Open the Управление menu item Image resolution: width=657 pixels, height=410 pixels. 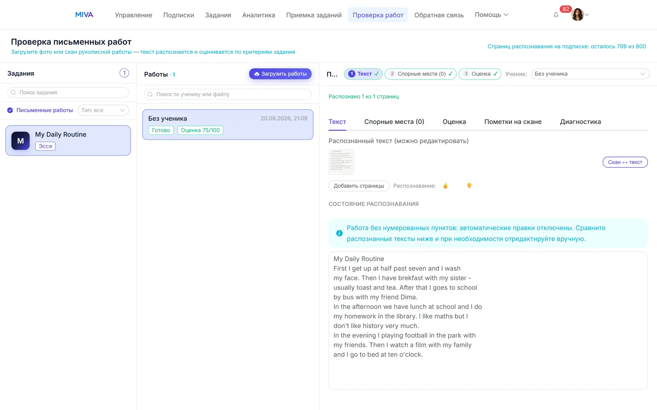click(x=133, y=15)
